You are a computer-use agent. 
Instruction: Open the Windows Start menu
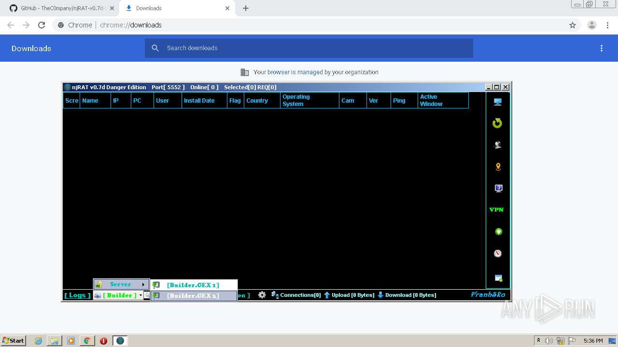pyautogui.click(x=14, y=341)
